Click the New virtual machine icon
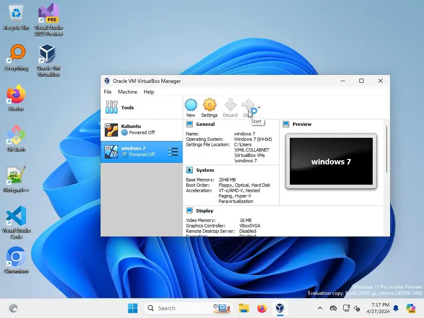The image size is (424, 318). tap(190, 108)
